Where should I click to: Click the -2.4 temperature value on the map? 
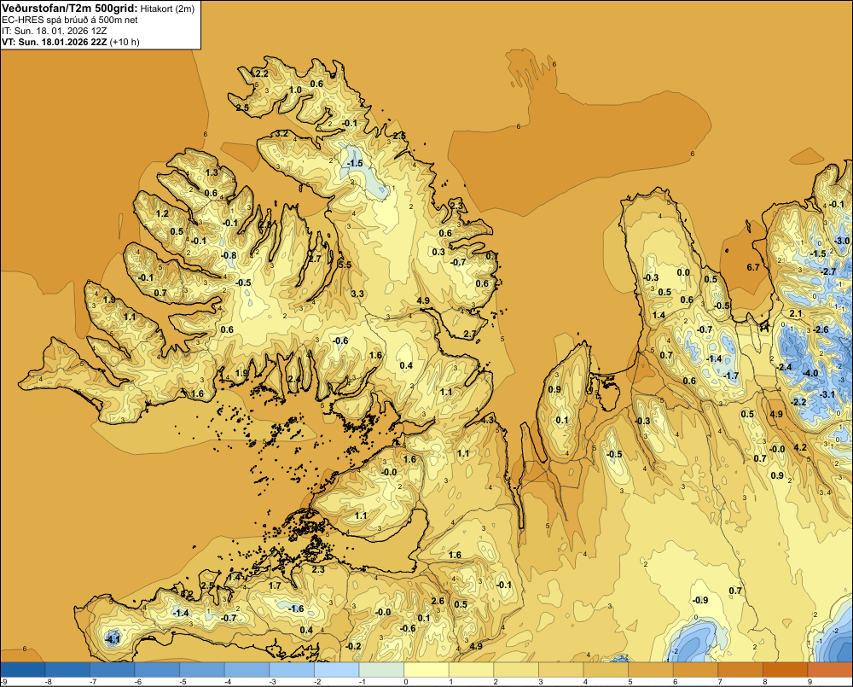tap(784, 367)
